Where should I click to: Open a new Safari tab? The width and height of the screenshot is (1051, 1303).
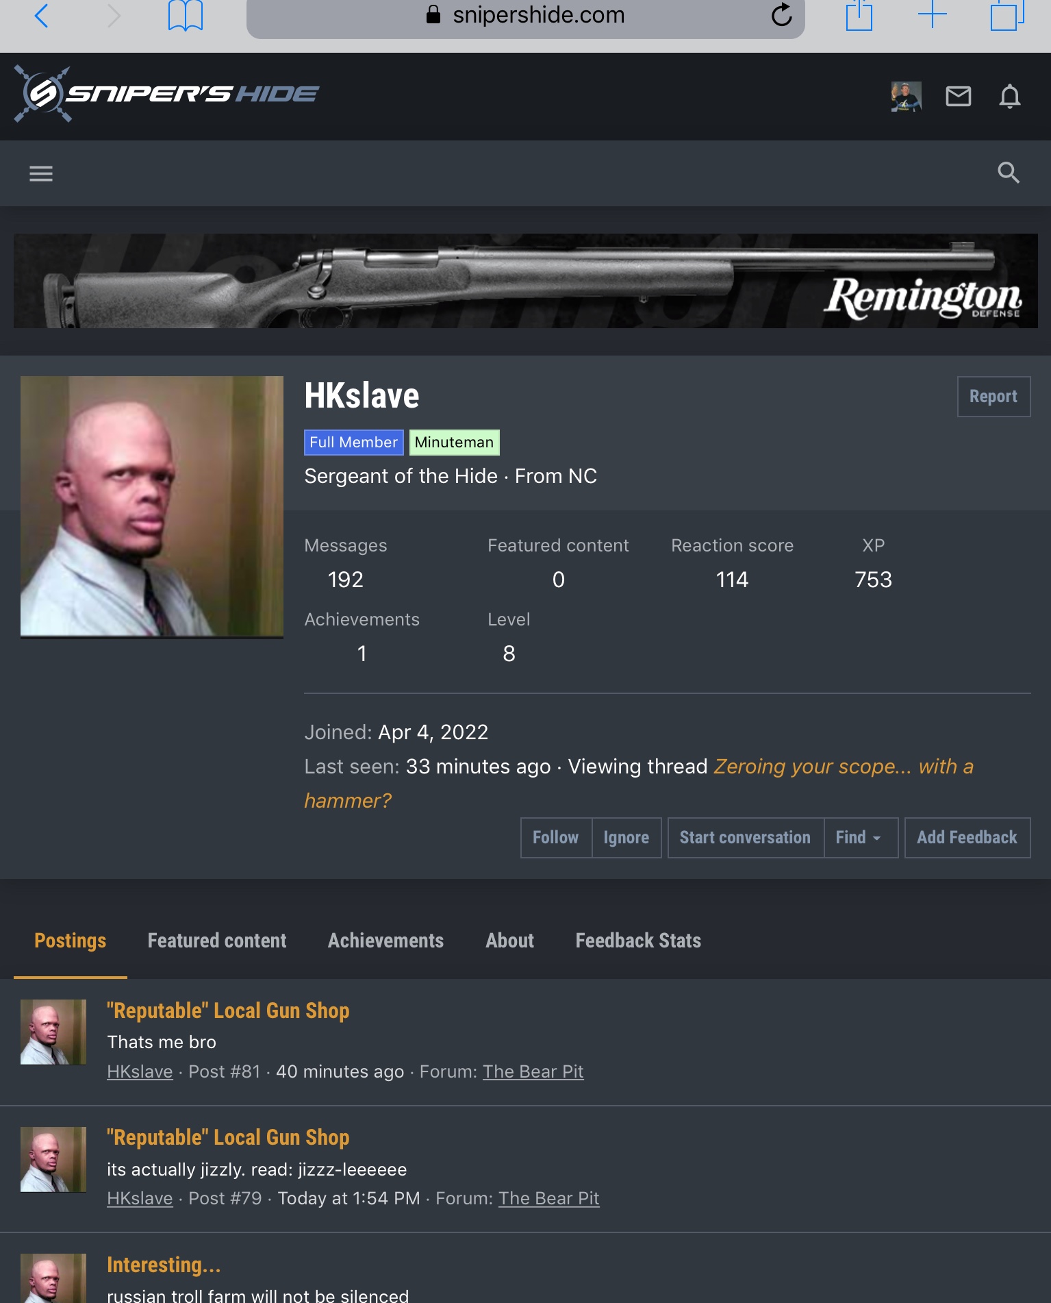click(932, 15)
